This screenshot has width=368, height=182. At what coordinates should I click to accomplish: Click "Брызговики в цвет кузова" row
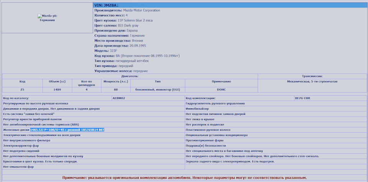[x=94, y=162]
